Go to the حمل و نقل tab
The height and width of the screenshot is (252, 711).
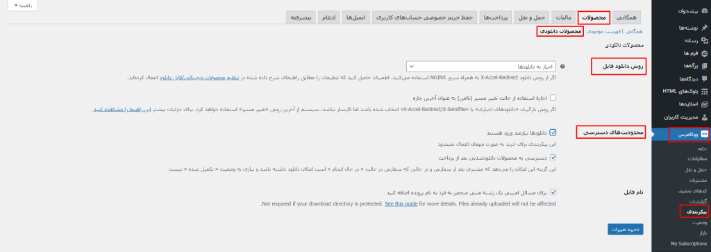(533, 17)
